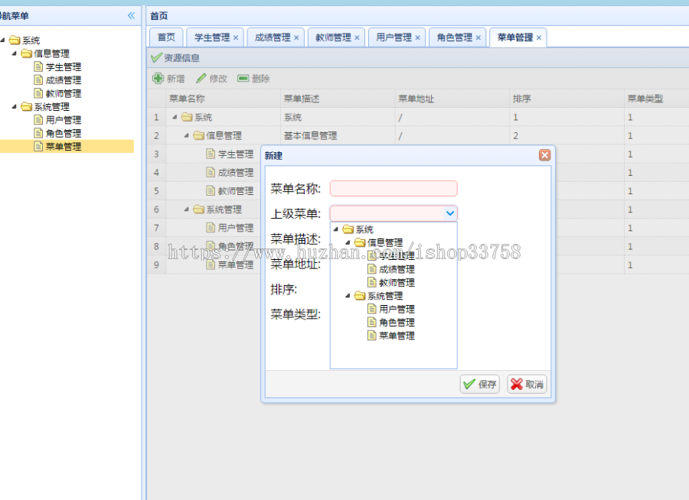Choose 菜单管理 in the dropdown tree
689x500 pixels.
397,336
